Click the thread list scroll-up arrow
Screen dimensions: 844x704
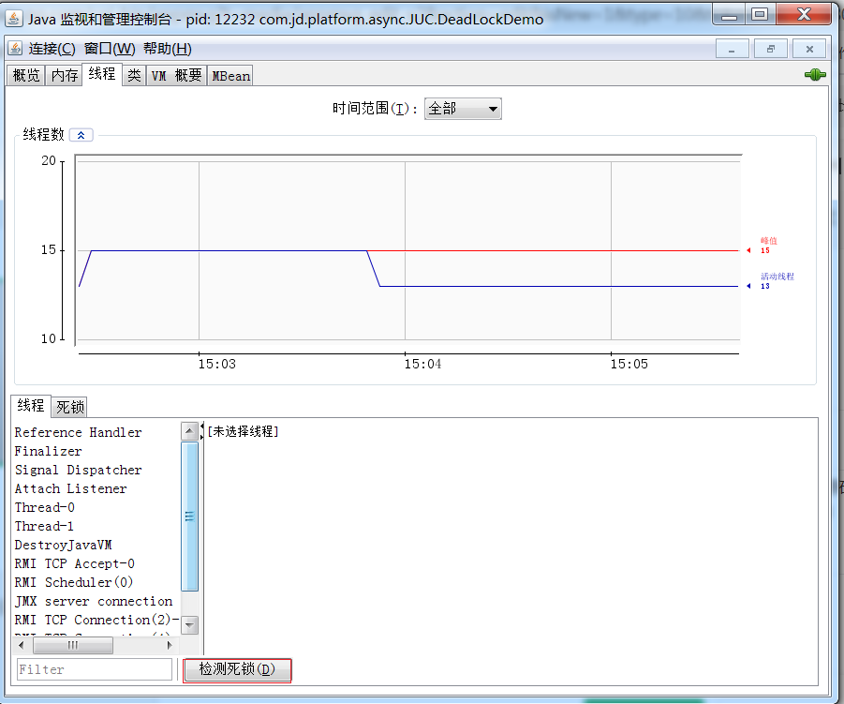189,431
